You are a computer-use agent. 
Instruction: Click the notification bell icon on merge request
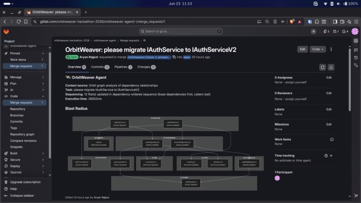(331, 67)
